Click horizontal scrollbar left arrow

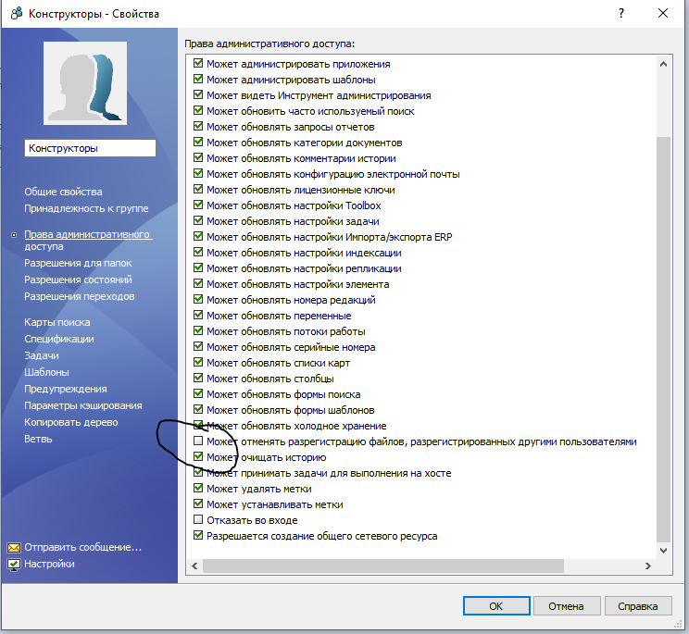coord(194,566)
